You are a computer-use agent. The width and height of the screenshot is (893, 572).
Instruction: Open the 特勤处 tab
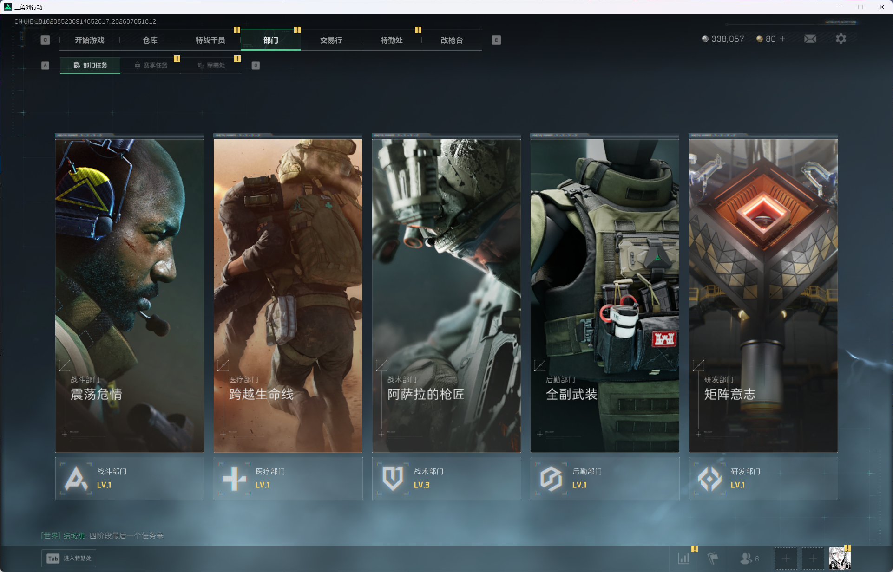[392, 40]
